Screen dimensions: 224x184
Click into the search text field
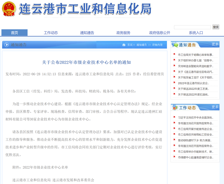tap(192, 27)
